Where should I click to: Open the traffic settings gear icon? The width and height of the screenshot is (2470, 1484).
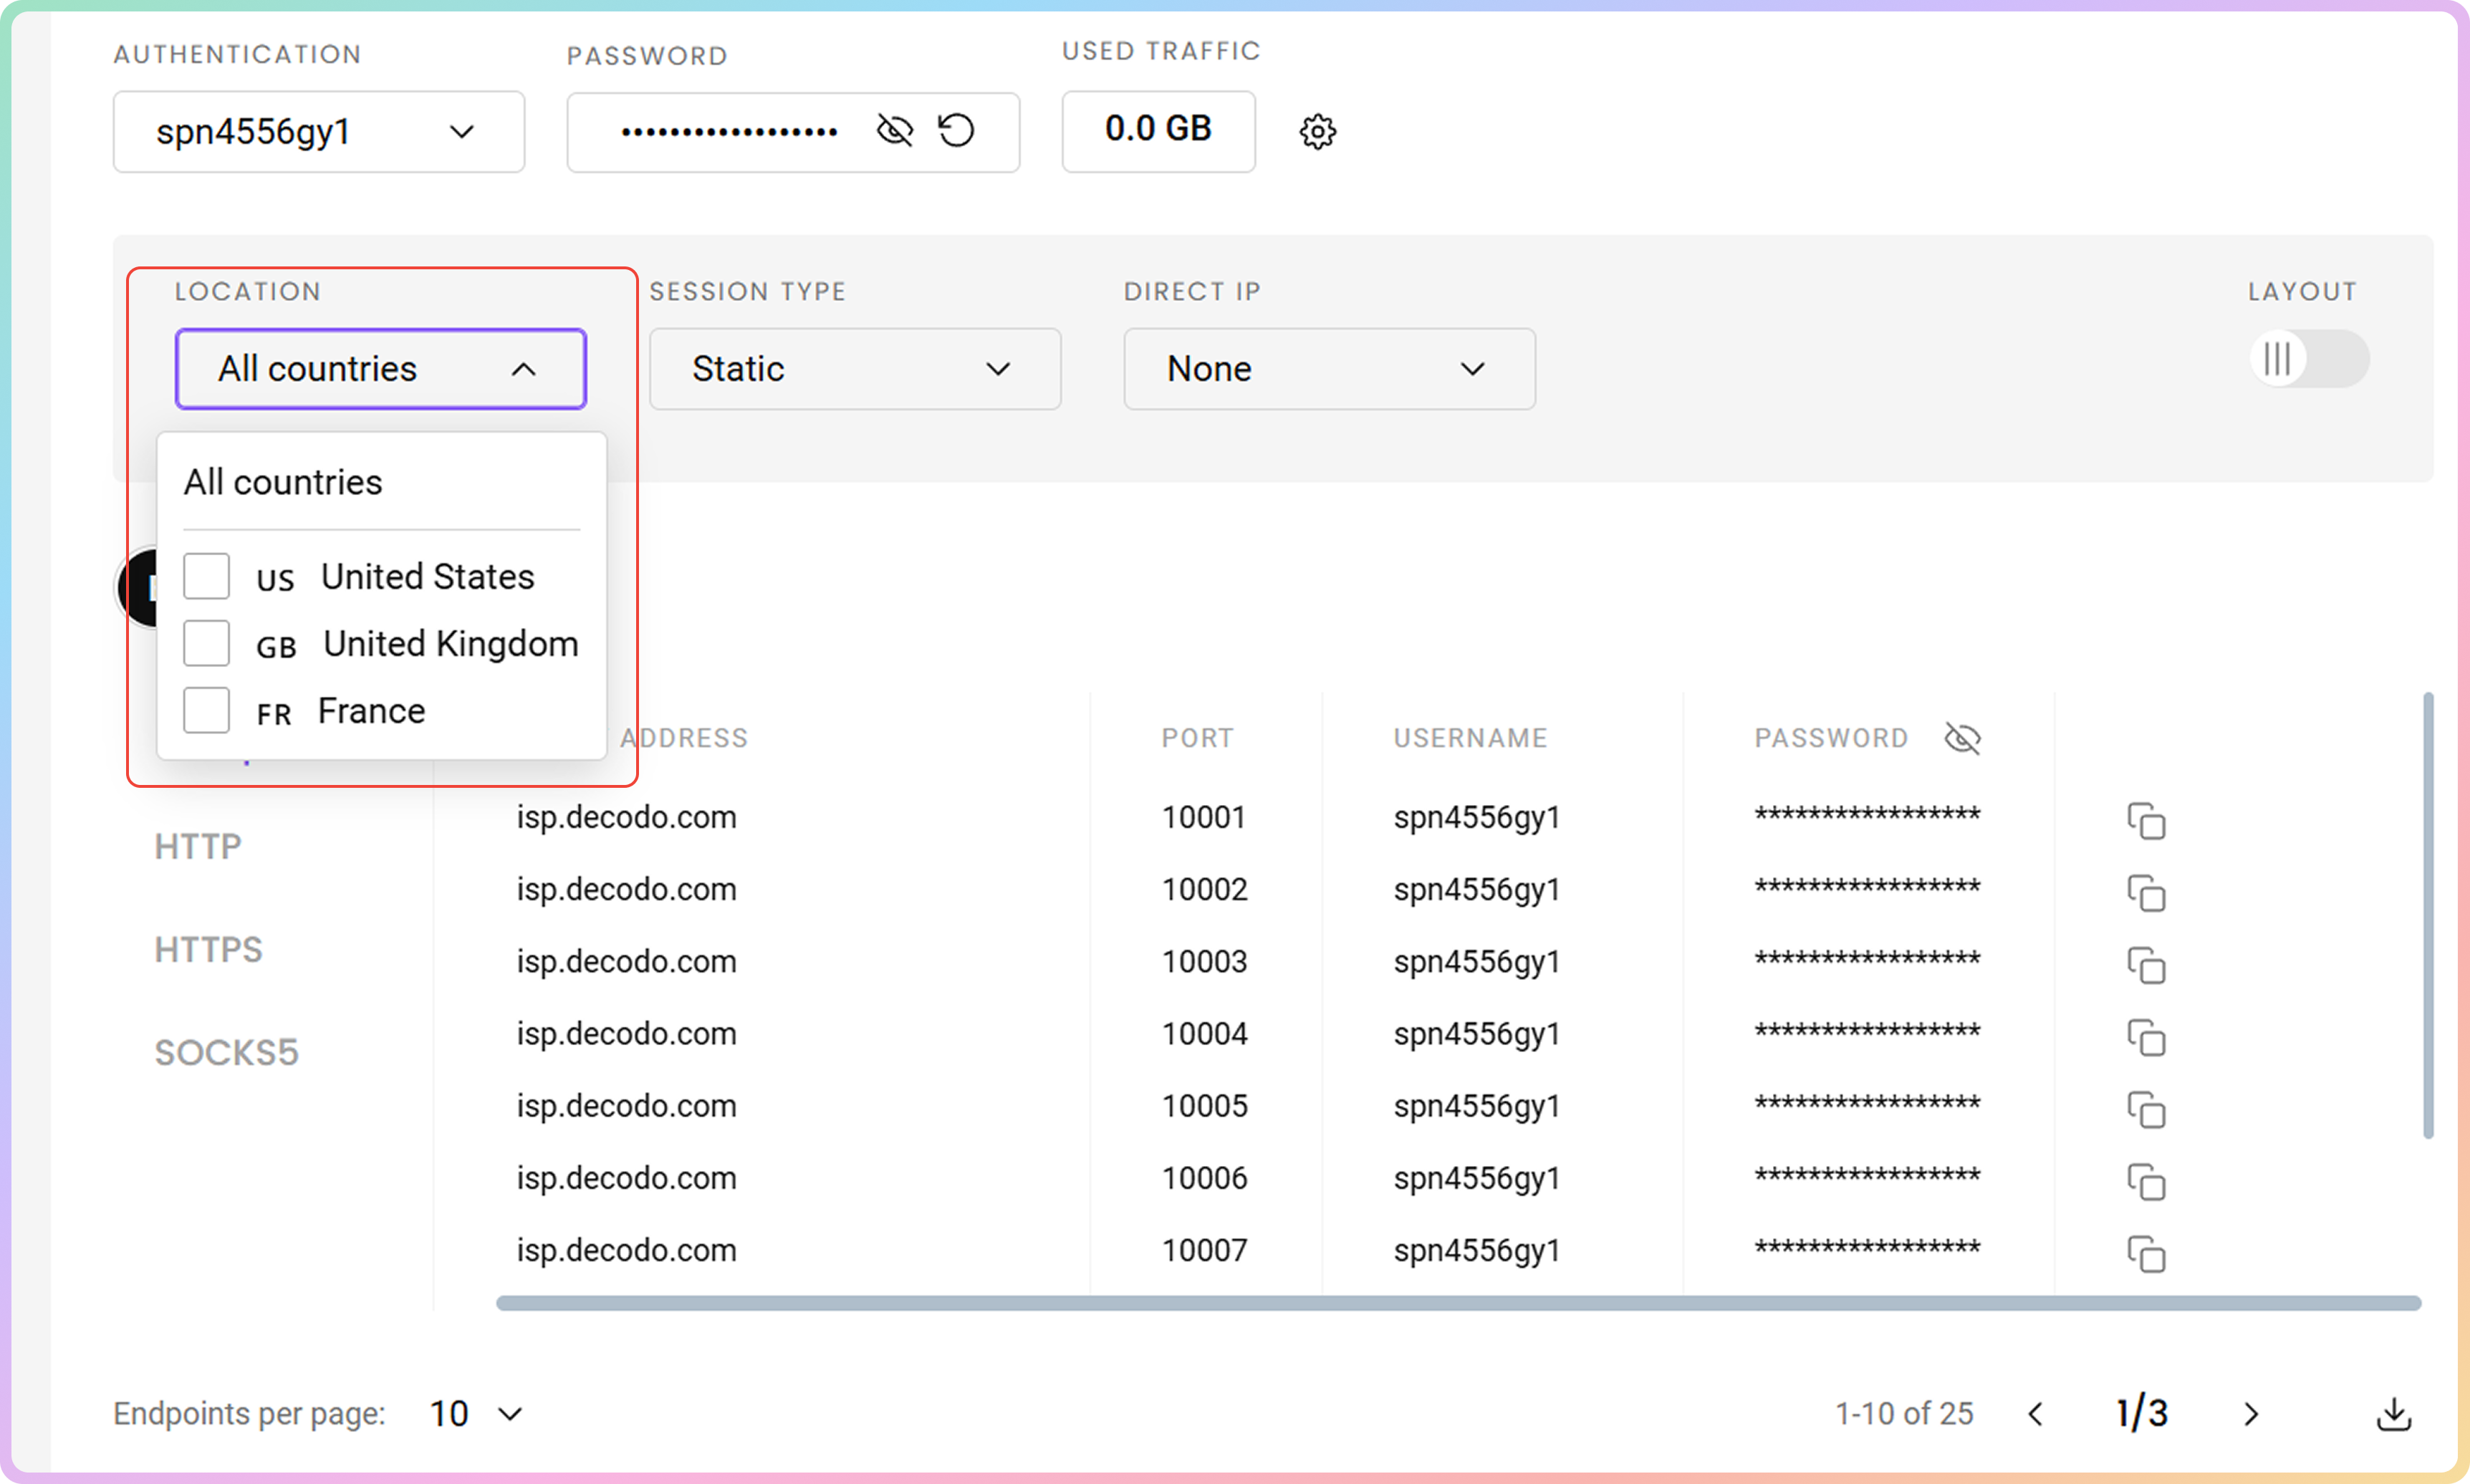click(x=1317, y=132)
